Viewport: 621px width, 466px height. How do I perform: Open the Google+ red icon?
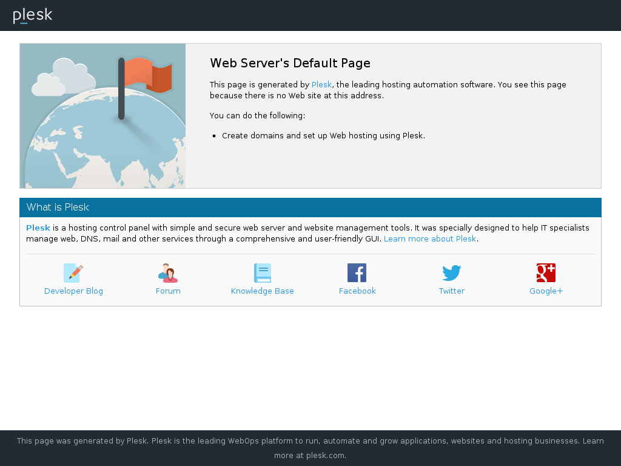(x=546, y=272)
